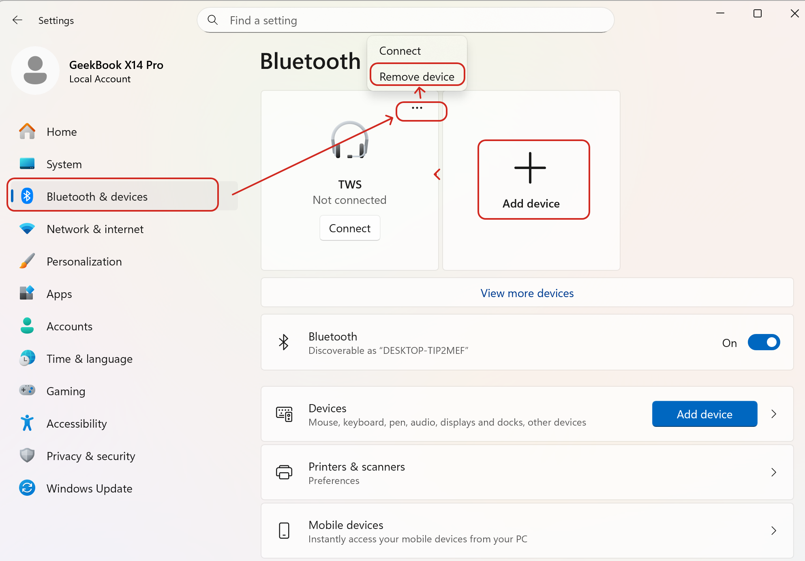Expand Mobile devices chevron arrow
Image resolution: width=805 pixels, height=561 pixels.
click(x=773, y=531)
